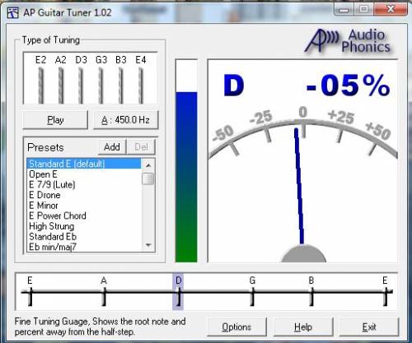Viewport: 412px width, 343px height.
Task: Click the tuning gauge needle
Action: pos(299,187)
